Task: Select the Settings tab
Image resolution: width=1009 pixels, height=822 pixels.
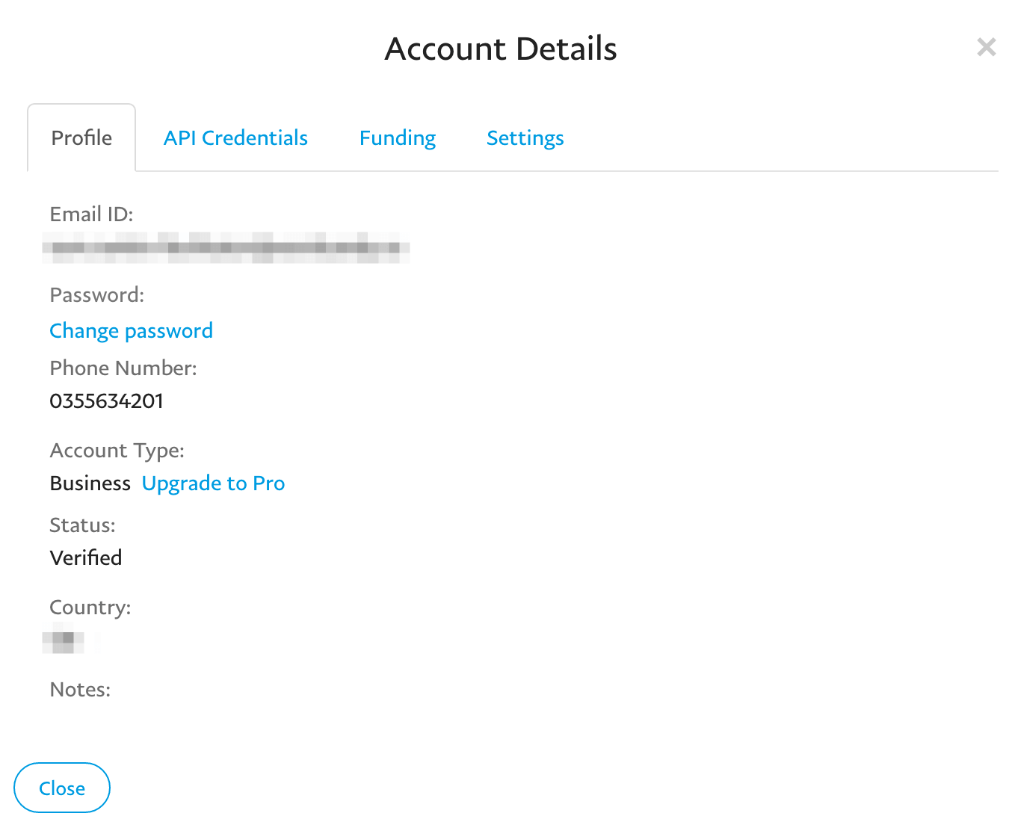Action: [x=525, y=138]
